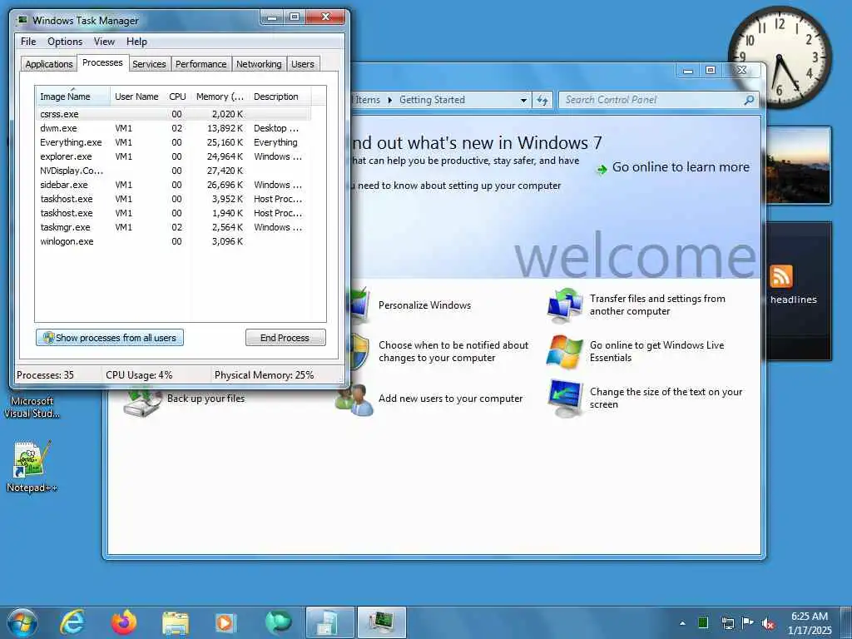Viewport: 852px width, 639px height.
Task: Open the View menu in Task Manager
Action: coord(104,42)
